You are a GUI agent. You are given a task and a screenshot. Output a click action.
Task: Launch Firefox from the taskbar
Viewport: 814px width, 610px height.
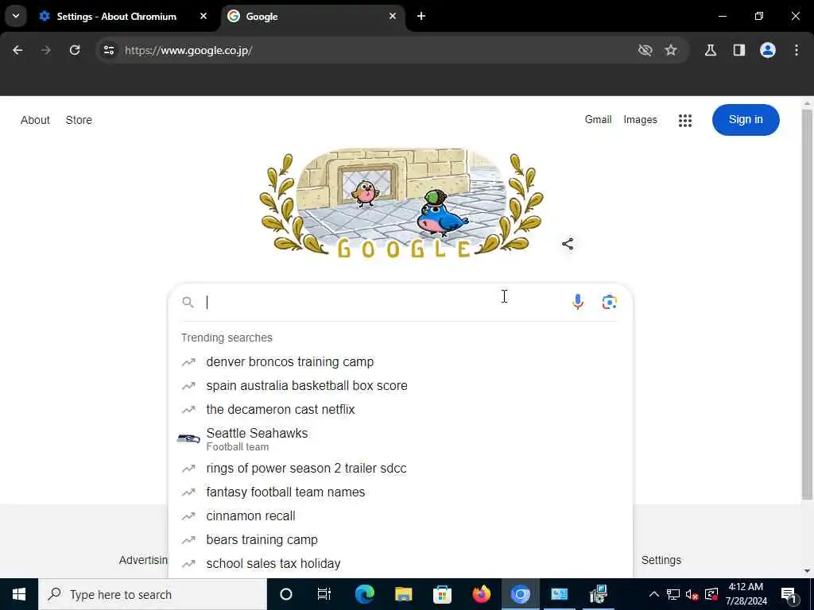[481, 594]
